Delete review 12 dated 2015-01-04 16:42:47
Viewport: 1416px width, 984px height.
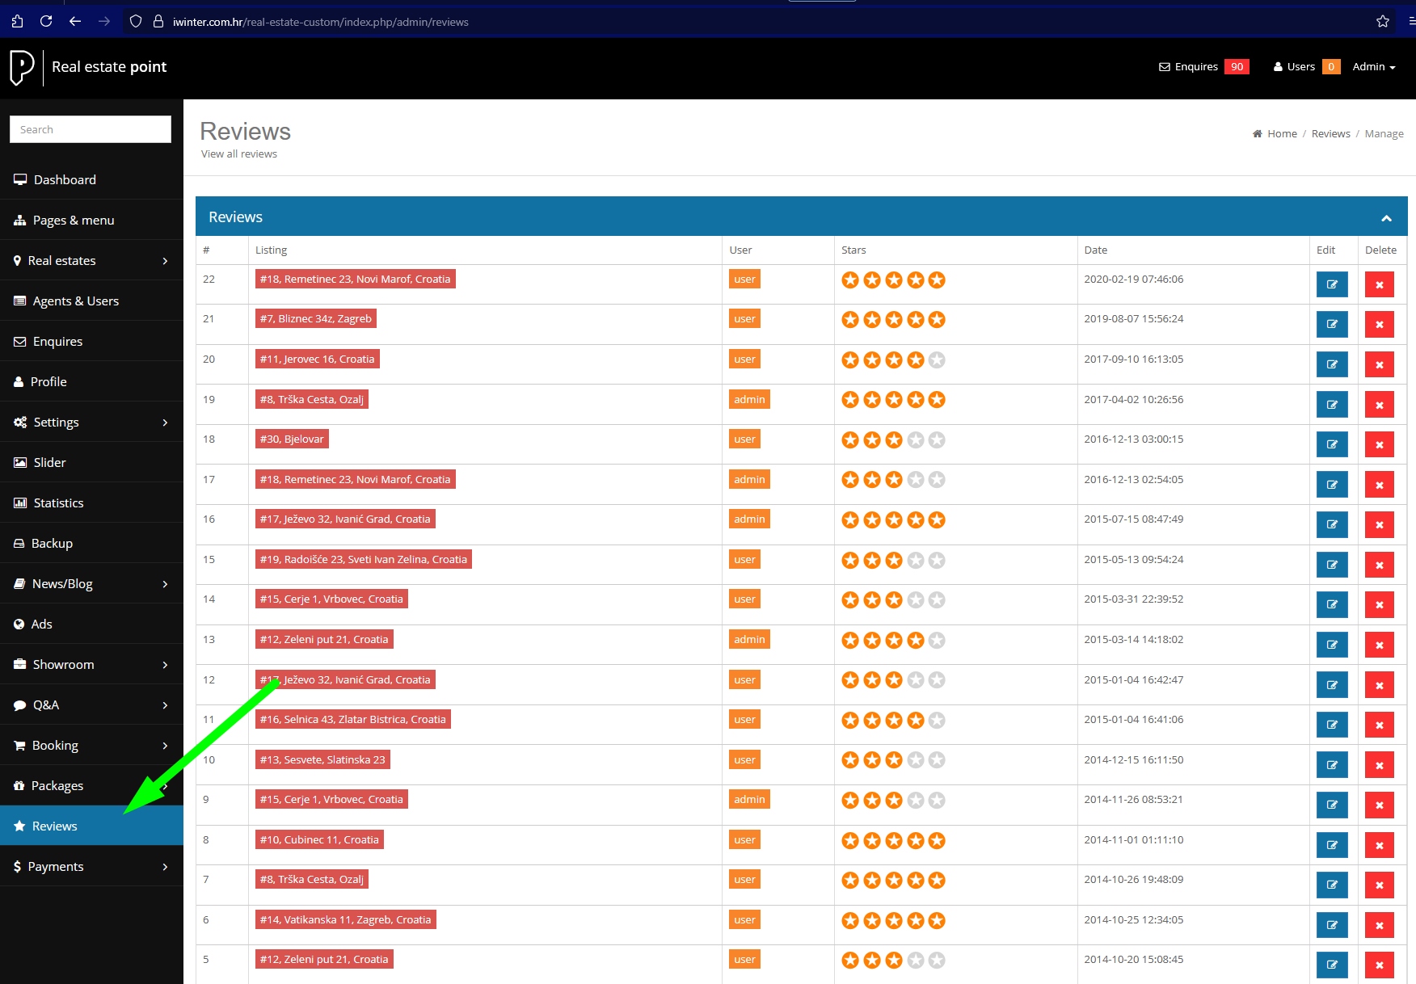pos(1380,685)
